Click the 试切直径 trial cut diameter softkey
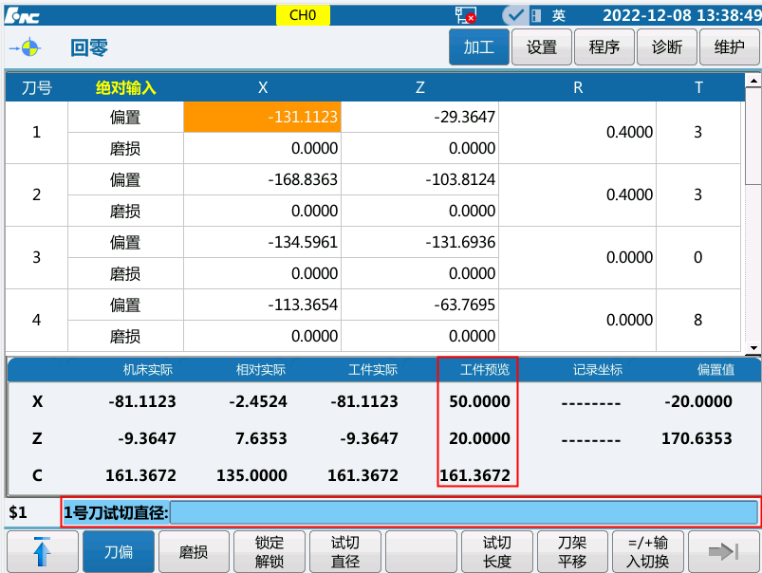This screenshot has height=573, width=762. coord(345,551)
